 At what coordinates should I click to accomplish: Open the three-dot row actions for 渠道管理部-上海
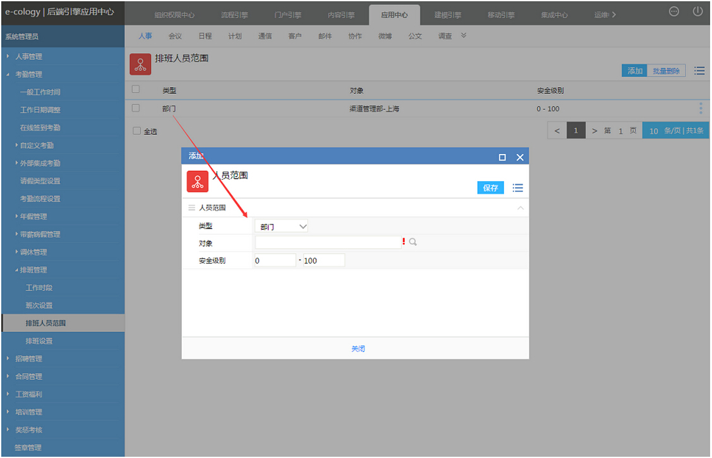pos(701,109)
